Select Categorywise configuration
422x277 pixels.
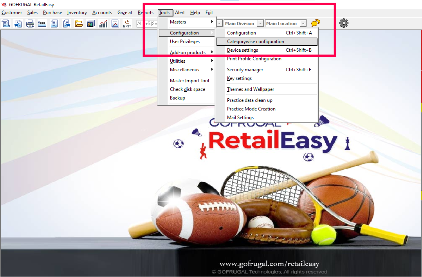(267, 42)
